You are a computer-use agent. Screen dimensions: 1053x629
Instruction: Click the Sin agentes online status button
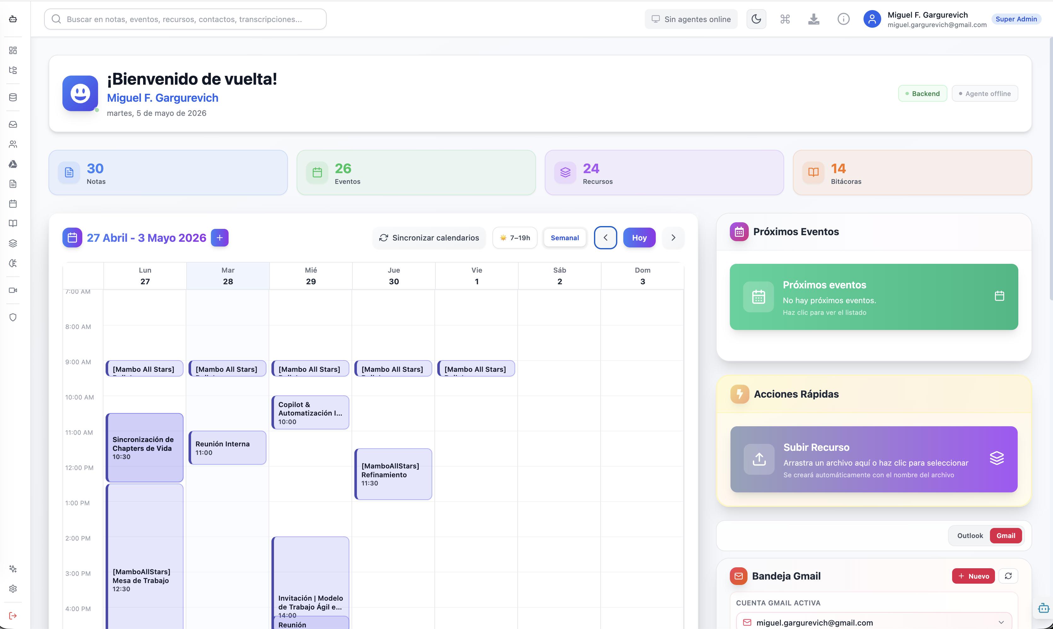pyautogui.click(x=691, y=19)
